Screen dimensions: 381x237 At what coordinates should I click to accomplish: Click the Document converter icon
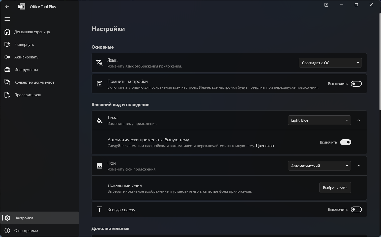[x=7, y=82]
